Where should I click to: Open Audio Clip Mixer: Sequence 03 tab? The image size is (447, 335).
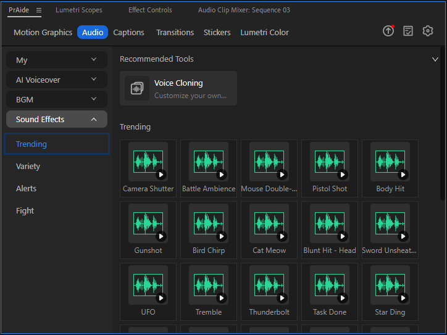[244, 10]
